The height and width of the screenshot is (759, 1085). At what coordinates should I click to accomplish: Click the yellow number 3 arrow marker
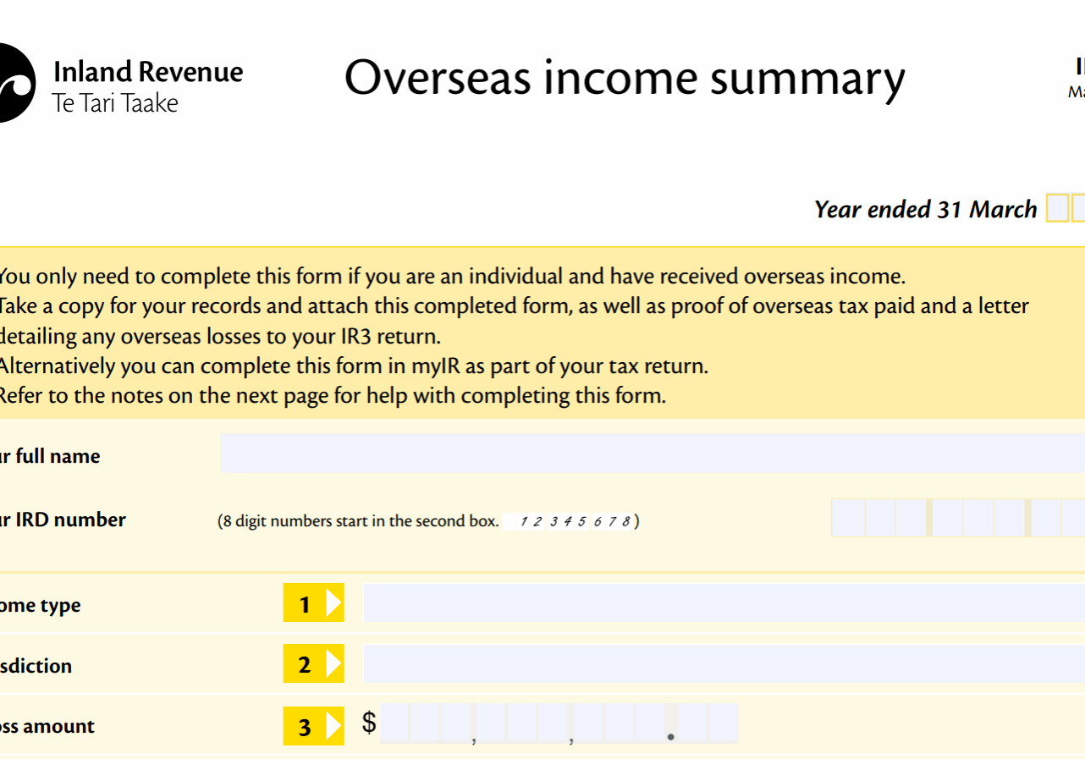click(313, 726)
